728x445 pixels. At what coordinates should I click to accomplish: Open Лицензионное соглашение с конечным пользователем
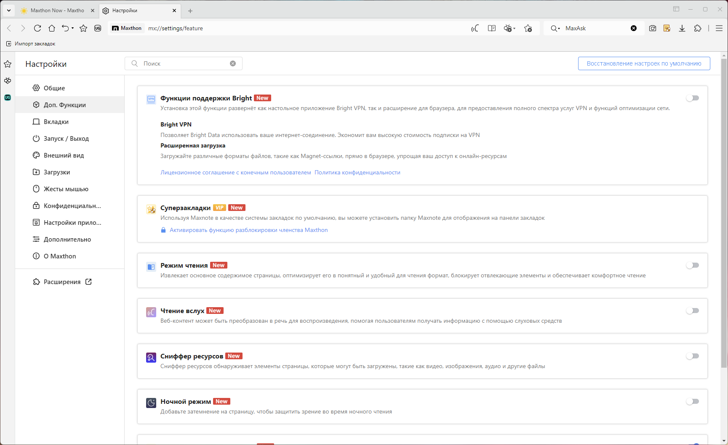click(235, 172)
